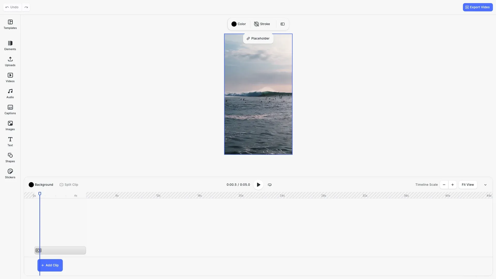Screen dimensions: 496x279
Task: Enable the Stroke option on the clip
Action: [x=262, y=24]
